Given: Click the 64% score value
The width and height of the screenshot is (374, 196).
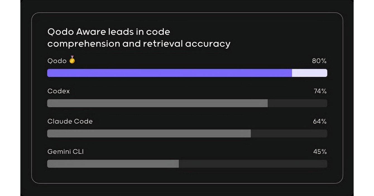Looking at the screenshot, I should pos(320,121).
